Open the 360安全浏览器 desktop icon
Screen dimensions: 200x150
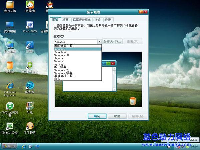[10, 109]
